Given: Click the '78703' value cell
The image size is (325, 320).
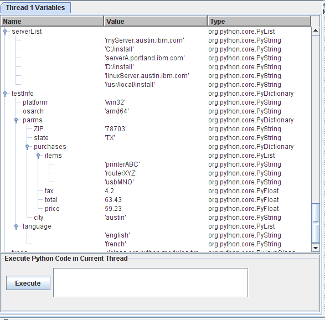Looking at the screenshot, I should [116, 129].
